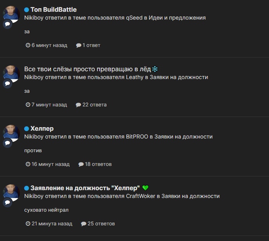This screenshot has height=241, width=269.
Task: Visit Leathy user profile link
Action: click(134, 77)
